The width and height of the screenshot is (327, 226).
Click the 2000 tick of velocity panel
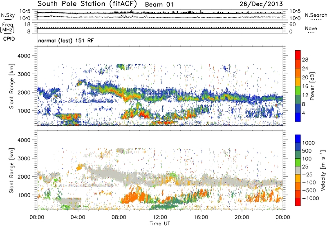point(24,177)
